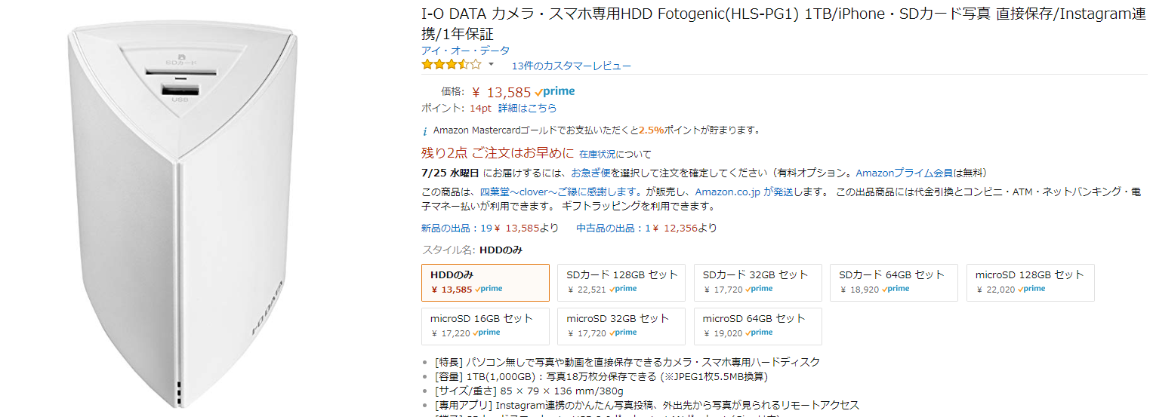The width and height of the screenshot is (1153, 417).
Task: Open the rating dropdown arrow beside stars
Action: click(491, 65)
